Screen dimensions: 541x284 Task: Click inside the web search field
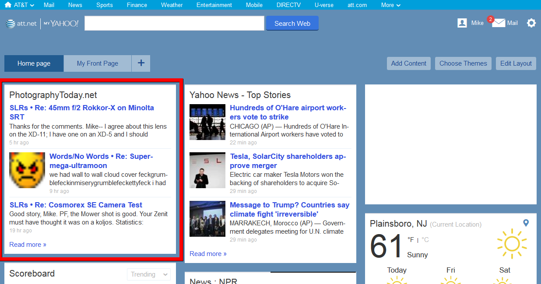coord(174,24)
